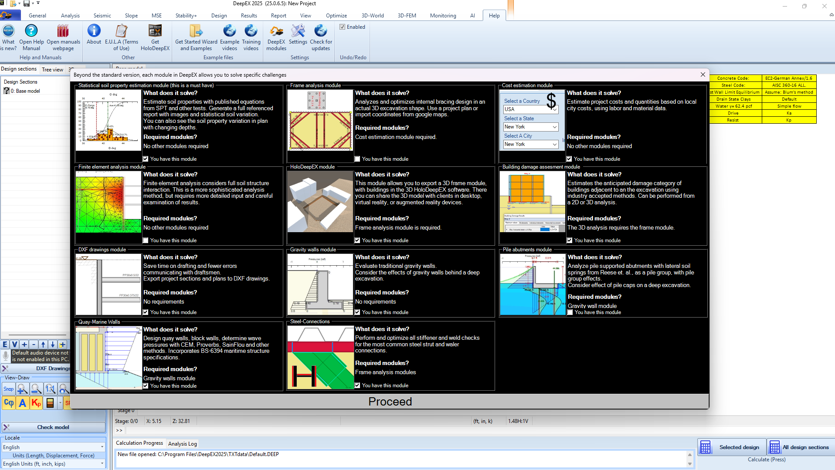
Task: Switch to Analysis Log tab
Action: (x=183, y=444)
